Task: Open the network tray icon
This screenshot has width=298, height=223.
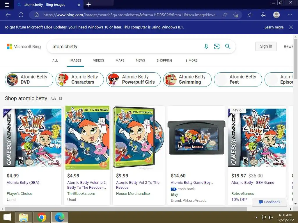Action: click(264, 217)
